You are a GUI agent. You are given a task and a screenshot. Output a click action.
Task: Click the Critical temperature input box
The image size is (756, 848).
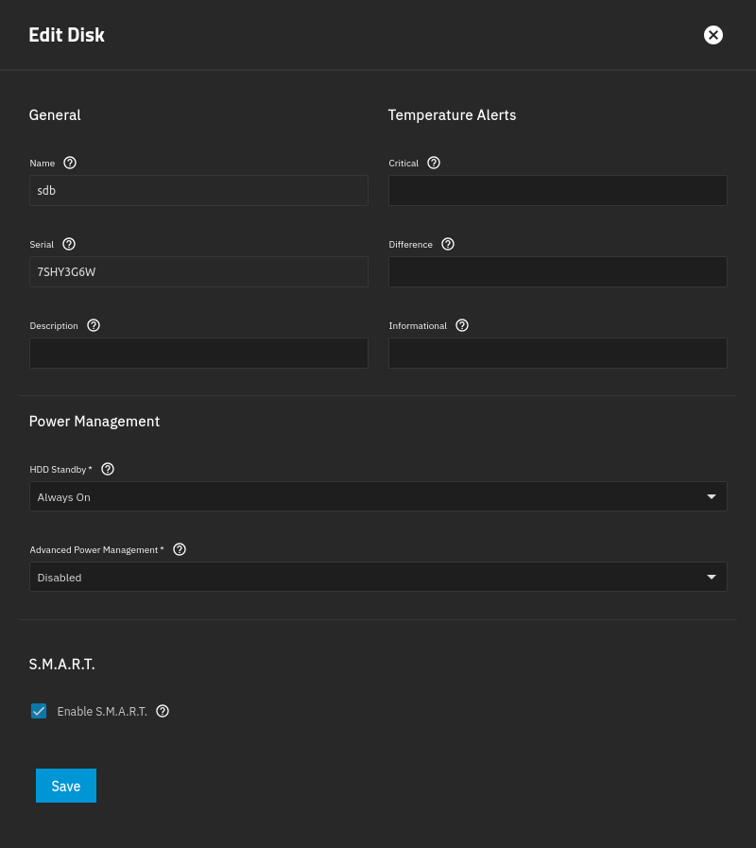click(558, 190)
